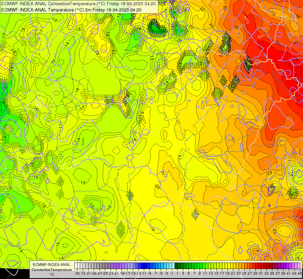
Task: Click the '-9' tick label in legend
Action: pos(149,273)
